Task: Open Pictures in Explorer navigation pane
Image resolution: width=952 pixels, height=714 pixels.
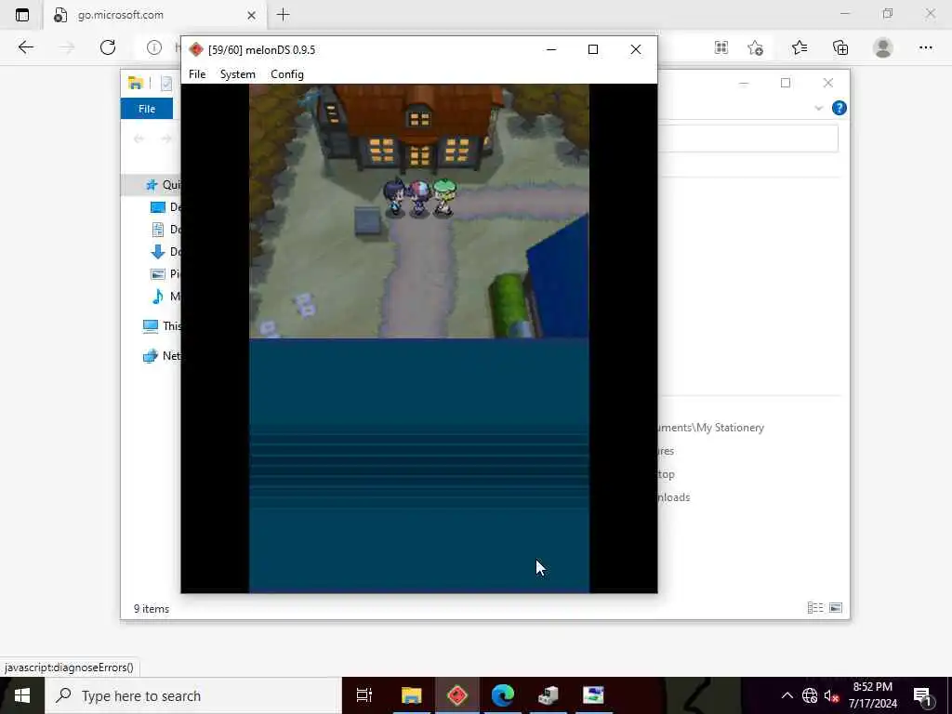Action: tap(165, 274)
